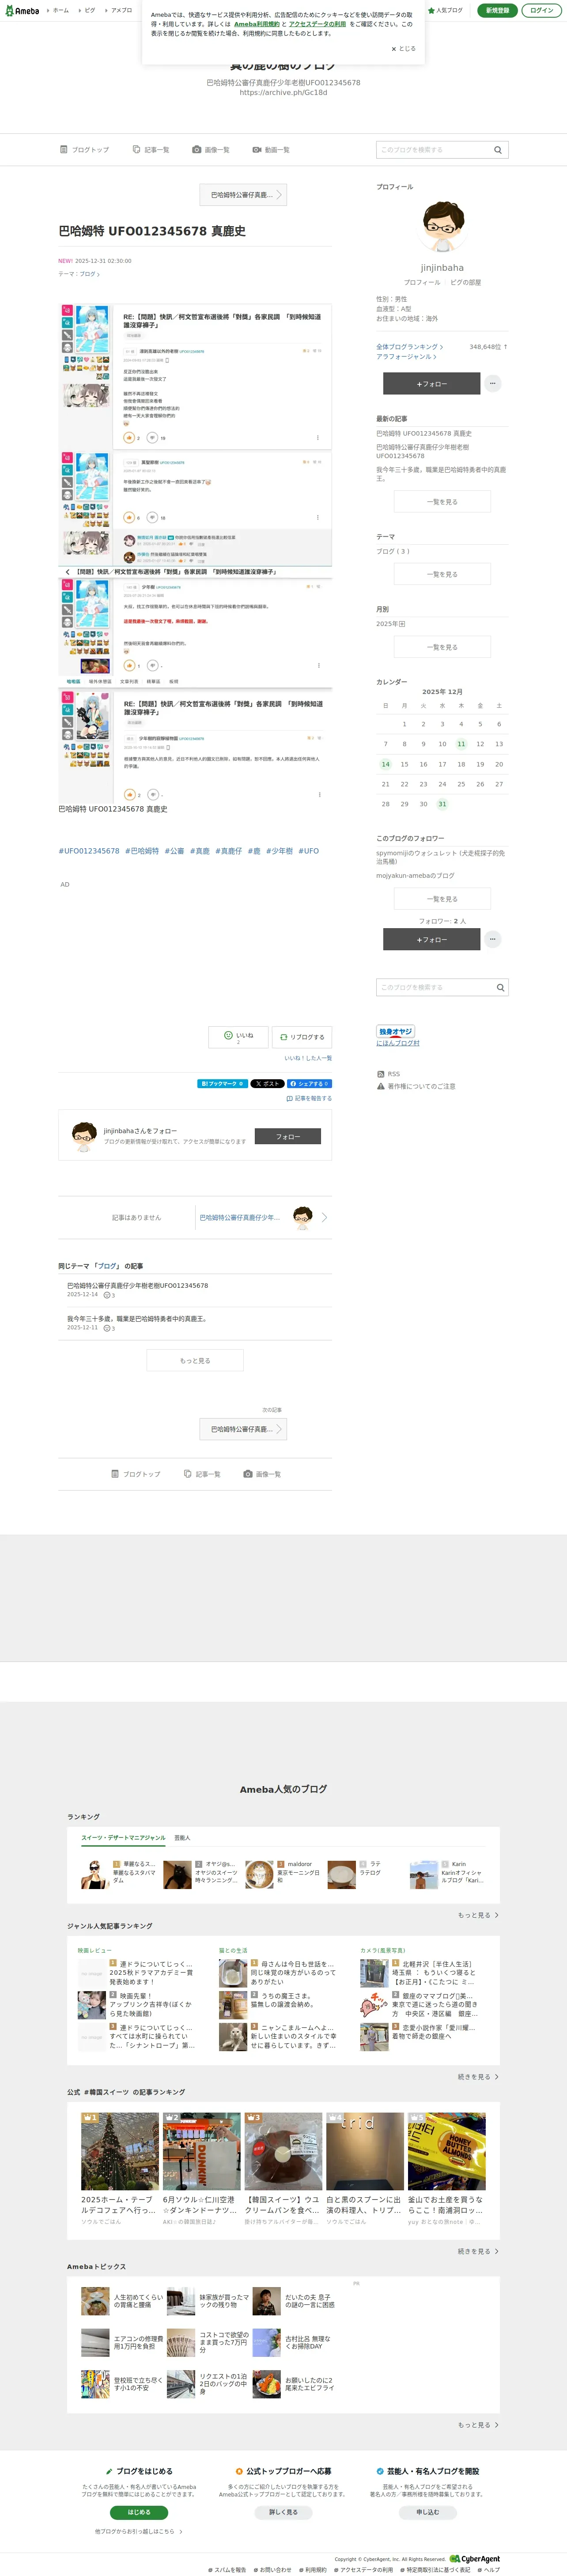Open the 人気ブログ link in header
Image resolution: width=567 pixels, height=2576 pixels.
pos(445,10)
